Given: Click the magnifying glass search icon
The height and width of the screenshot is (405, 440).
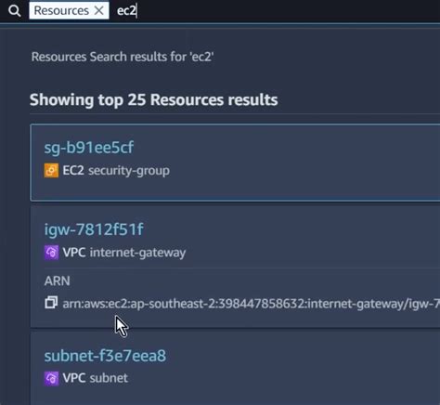Looking at the screenshot, I should (x=14, y=11).
